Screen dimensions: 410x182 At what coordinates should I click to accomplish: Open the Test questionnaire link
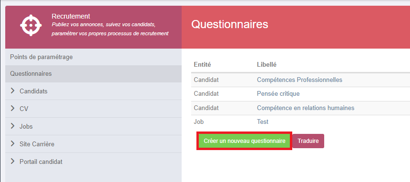(263, 122)
